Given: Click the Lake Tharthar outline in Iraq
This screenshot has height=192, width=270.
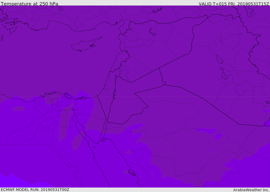Looking at the screenshot, I should 220,59.
